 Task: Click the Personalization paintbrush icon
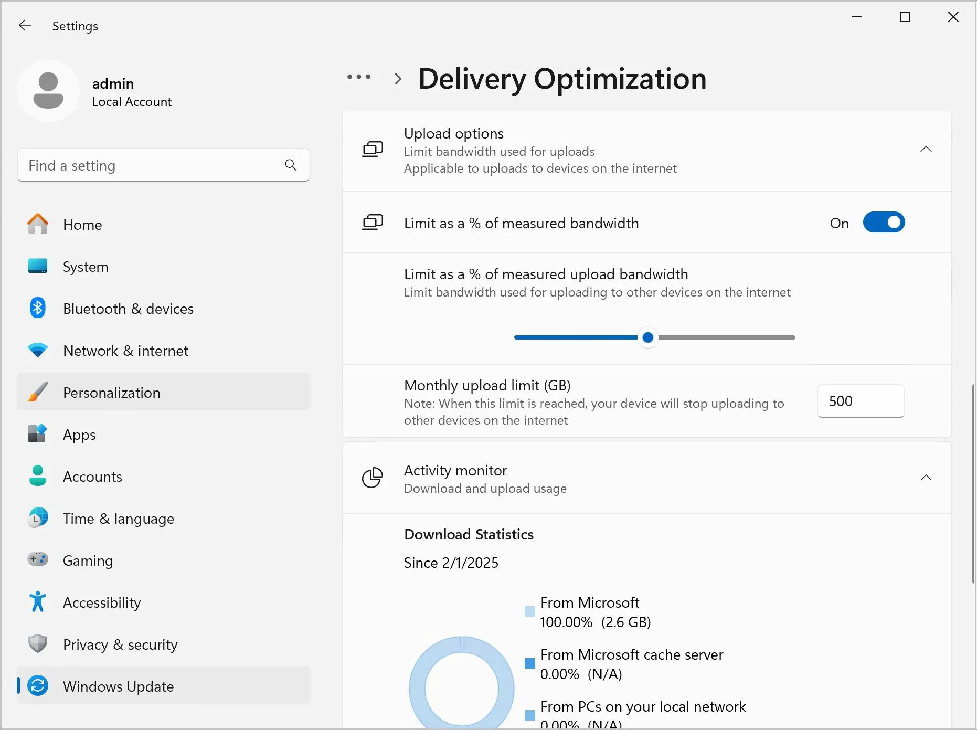coord(38,392)
